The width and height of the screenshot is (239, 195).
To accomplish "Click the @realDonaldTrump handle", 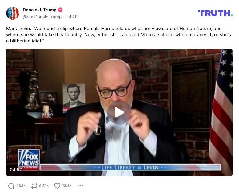I will click(42, 17).
